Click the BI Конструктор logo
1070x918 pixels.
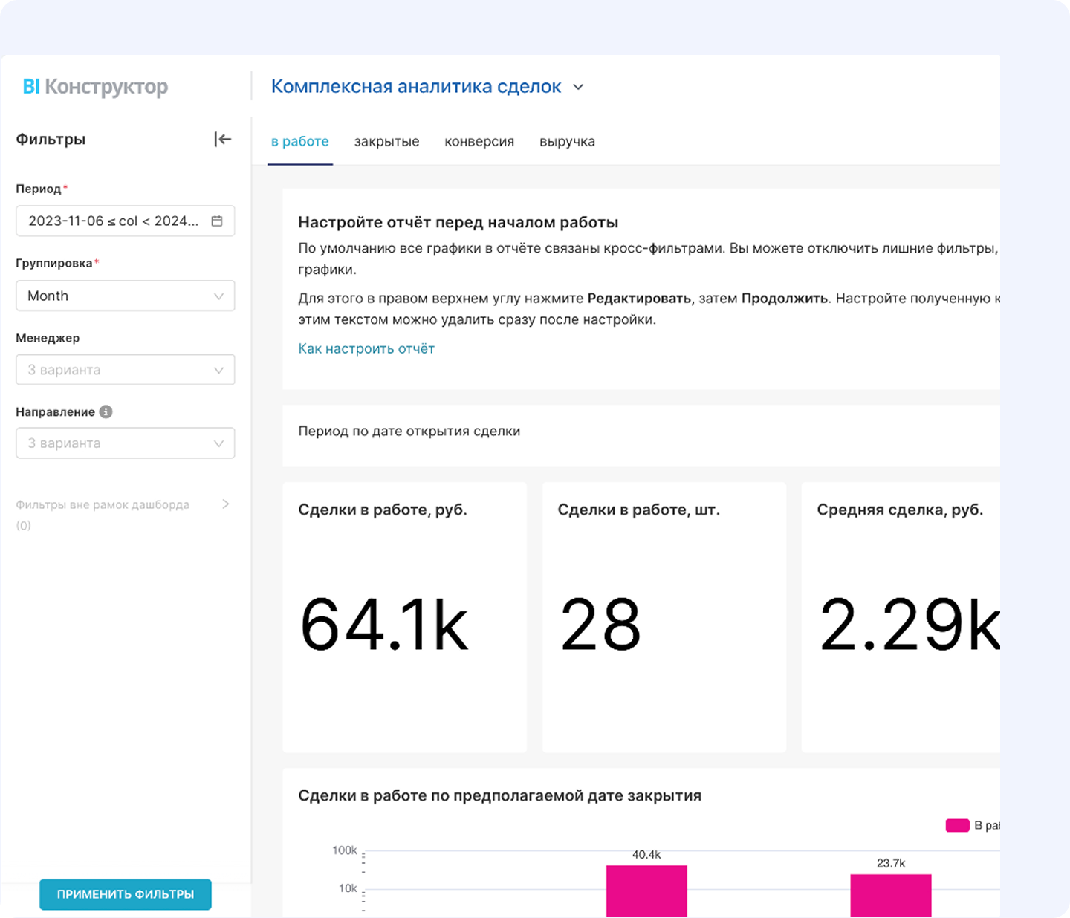[95, 87]
